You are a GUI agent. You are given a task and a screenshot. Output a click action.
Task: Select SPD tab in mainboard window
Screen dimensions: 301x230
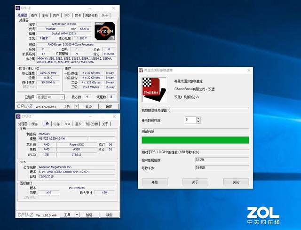click(x=67, y=124)
